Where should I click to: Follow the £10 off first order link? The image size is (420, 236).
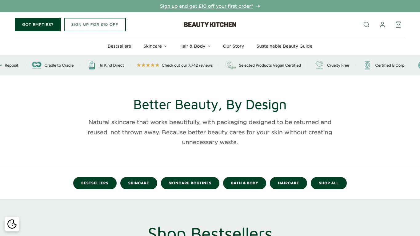pyautogui.click(x=206, y=6)
